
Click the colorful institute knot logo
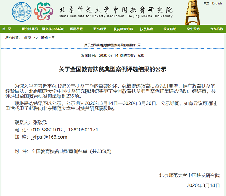[43, 11]
